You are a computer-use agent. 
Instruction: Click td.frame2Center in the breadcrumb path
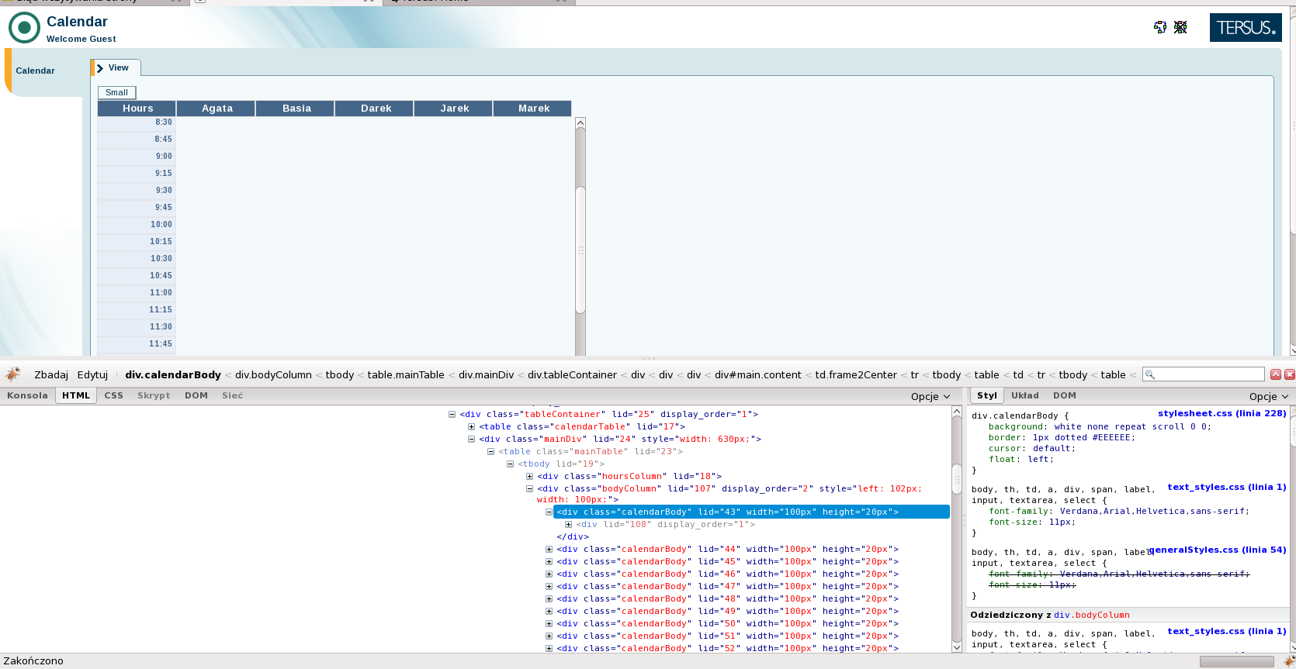(856, 374)
